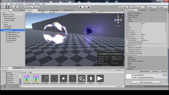169x95 pixels.
Task: Toggle 2D scene view mode
Action: 43,12
